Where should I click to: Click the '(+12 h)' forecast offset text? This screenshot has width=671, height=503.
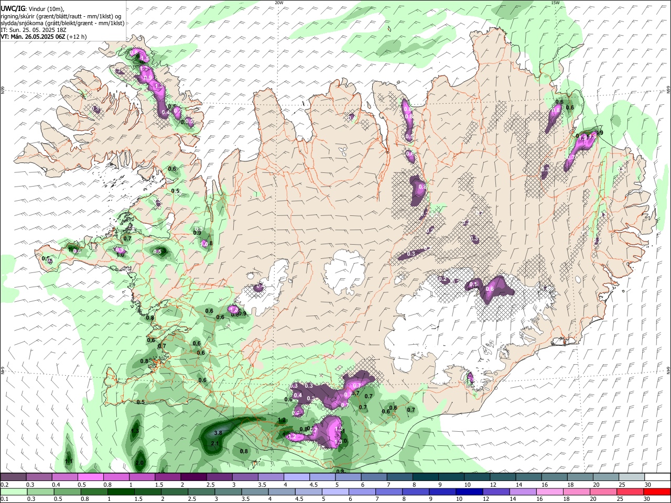[x=77, y=37]
